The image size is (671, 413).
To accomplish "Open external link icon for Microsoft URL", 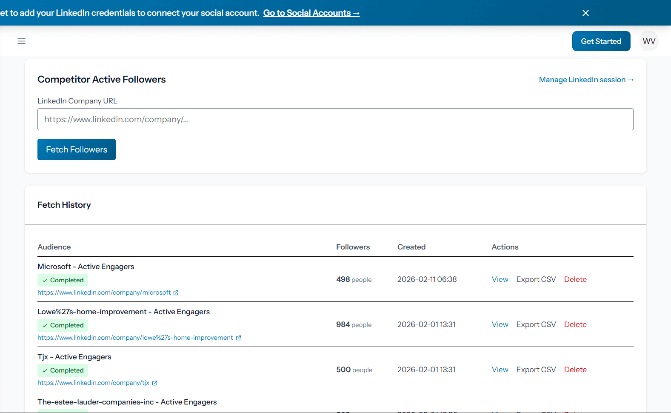I will pyautogui.click(x=176, y=293).
